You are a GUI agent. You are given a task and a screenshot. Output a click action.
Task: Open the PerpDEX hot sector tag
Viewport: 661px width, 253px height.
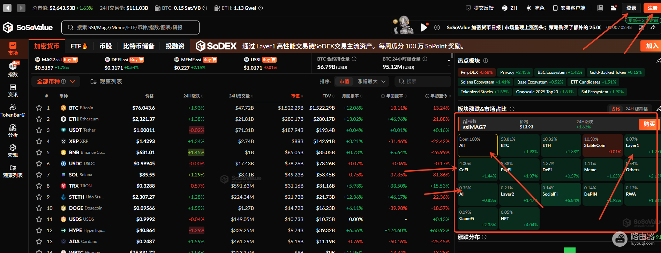[476, 72]
